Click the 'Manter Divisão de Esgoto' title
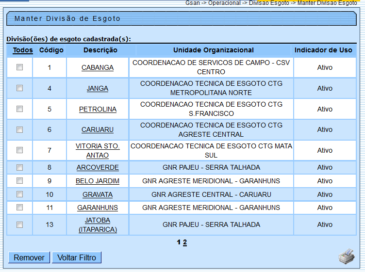The width and height of the screenshot is (365, 272). [x=67, y=18]
